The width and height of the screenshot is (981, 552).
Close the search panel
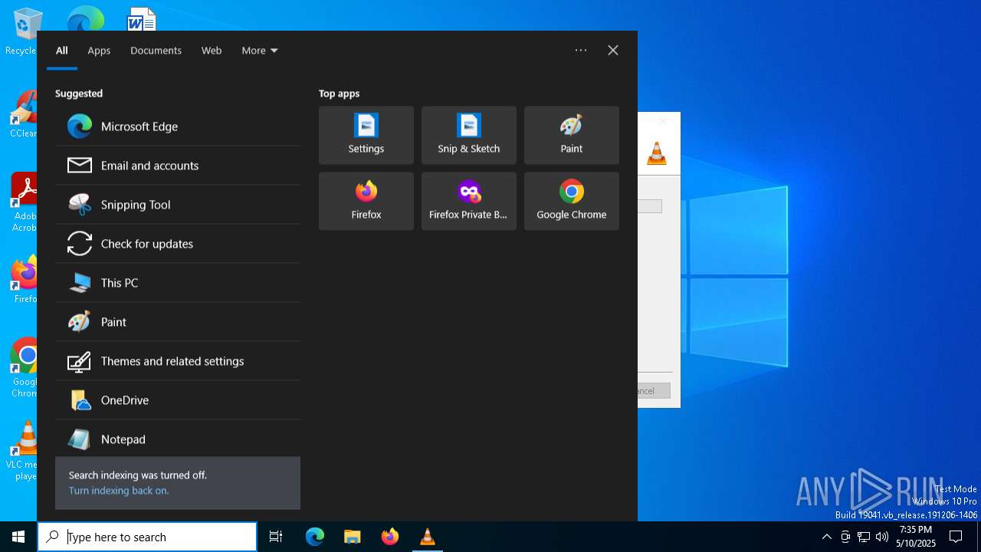(613, 51)
